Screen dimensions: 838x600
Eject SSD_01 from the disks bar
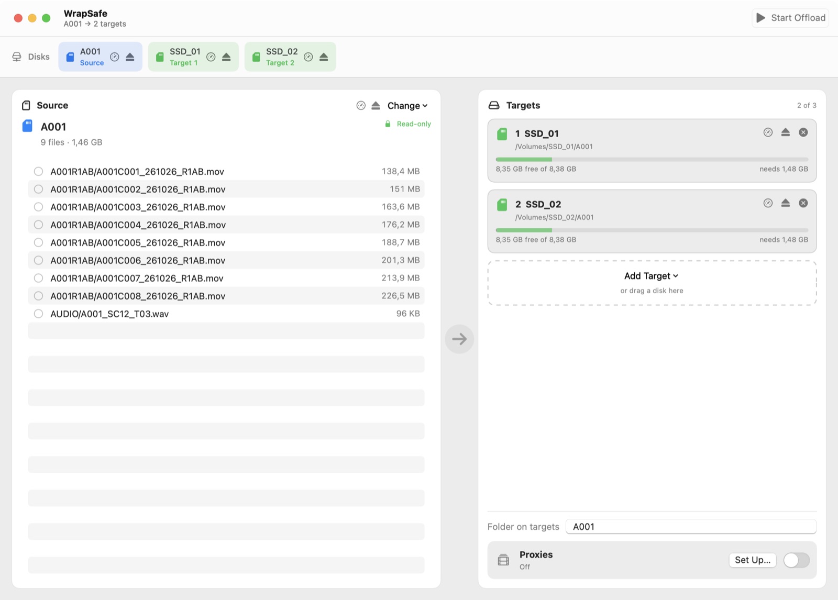(x=226, y=57)
